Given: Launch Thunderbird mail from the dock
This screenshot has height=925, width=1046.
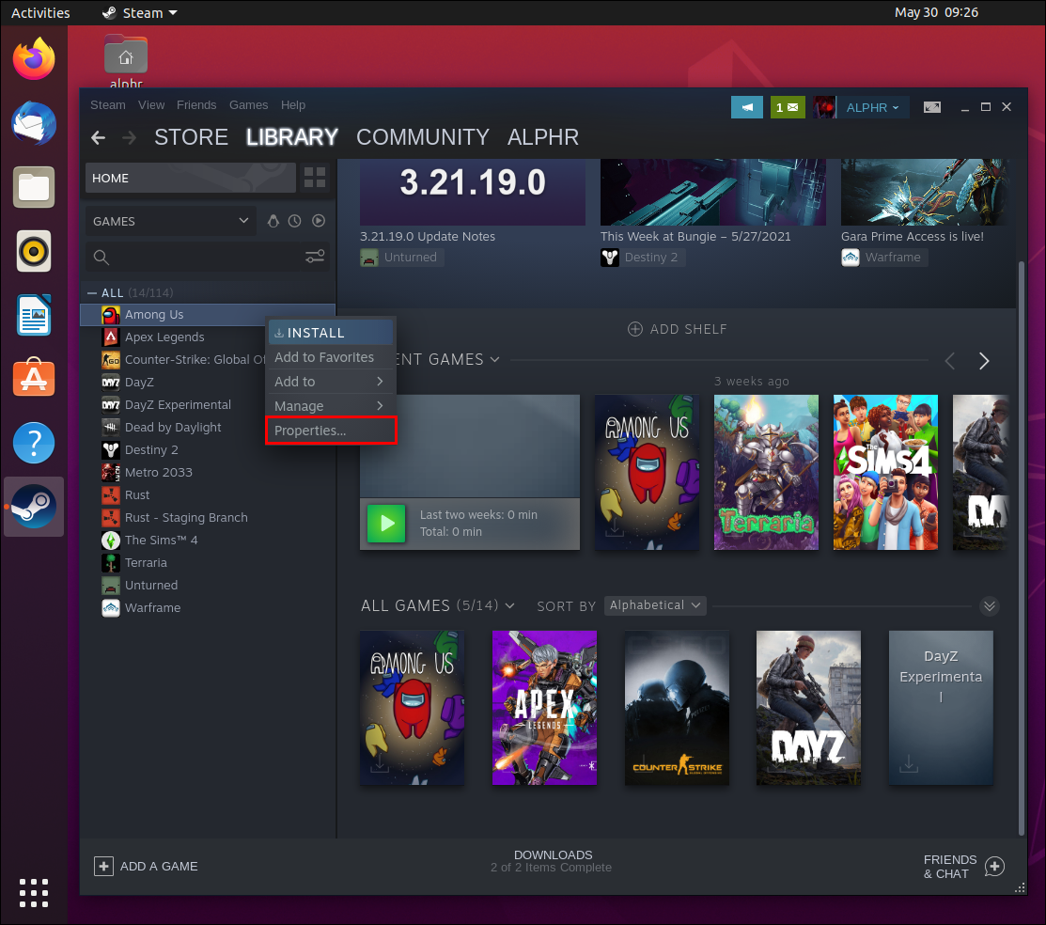Looking at the screenshot, I should [x=33, y=123].
